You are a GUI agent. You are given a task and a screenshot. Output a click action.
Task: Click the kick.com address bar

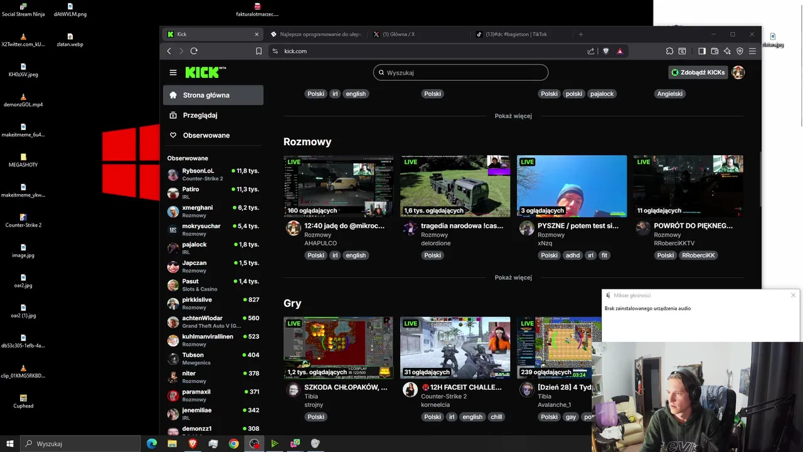tap(427, 51)
